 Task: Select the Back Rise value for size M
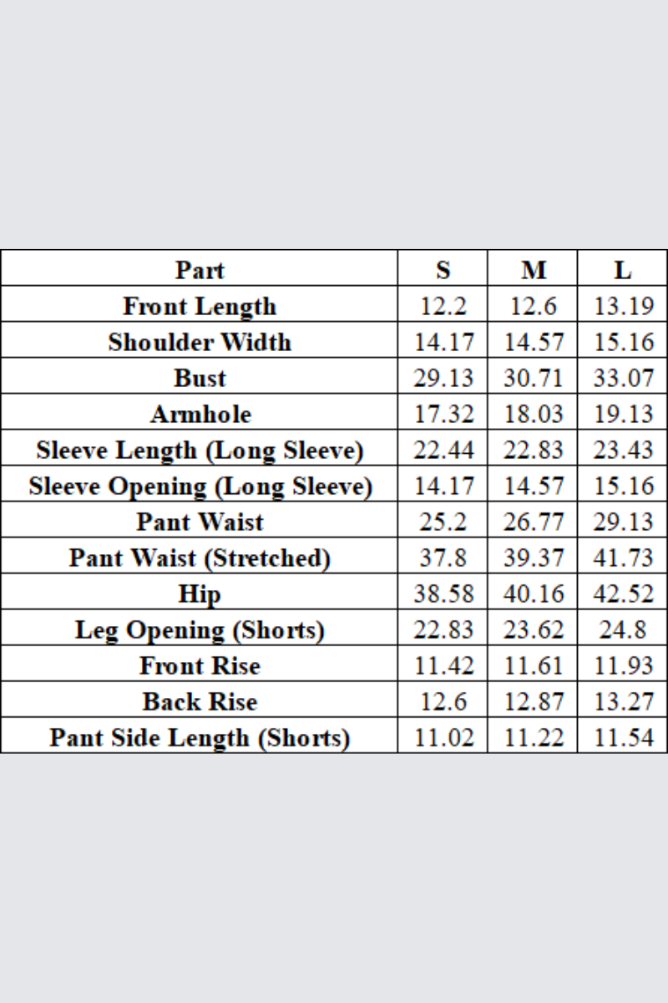(x=534, y=701)
